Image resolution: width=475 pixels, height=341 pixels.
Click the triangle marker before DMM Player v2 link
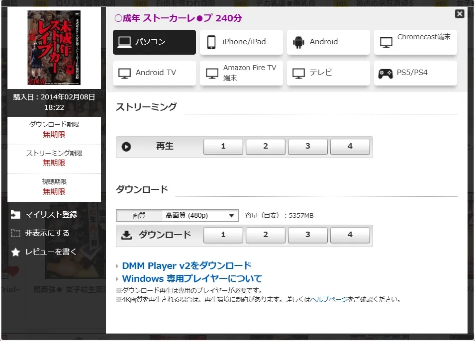(117, 266)
